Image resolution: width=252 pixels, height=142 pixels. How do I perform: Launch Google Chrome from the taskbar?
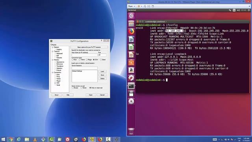tap(11, 139)
